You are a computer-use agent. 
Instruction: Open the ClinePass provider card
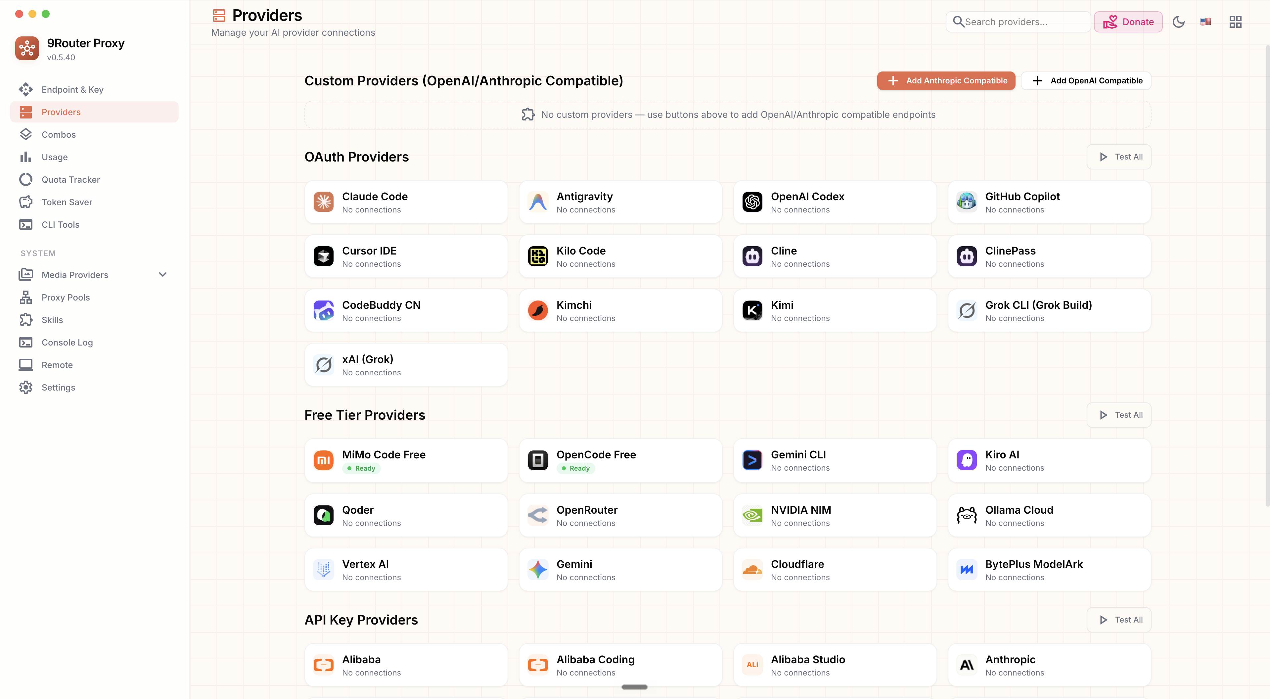click(x=1050, y=256)
